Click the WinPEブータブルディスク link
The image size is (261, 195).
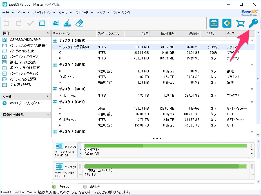tap(26, 103)
